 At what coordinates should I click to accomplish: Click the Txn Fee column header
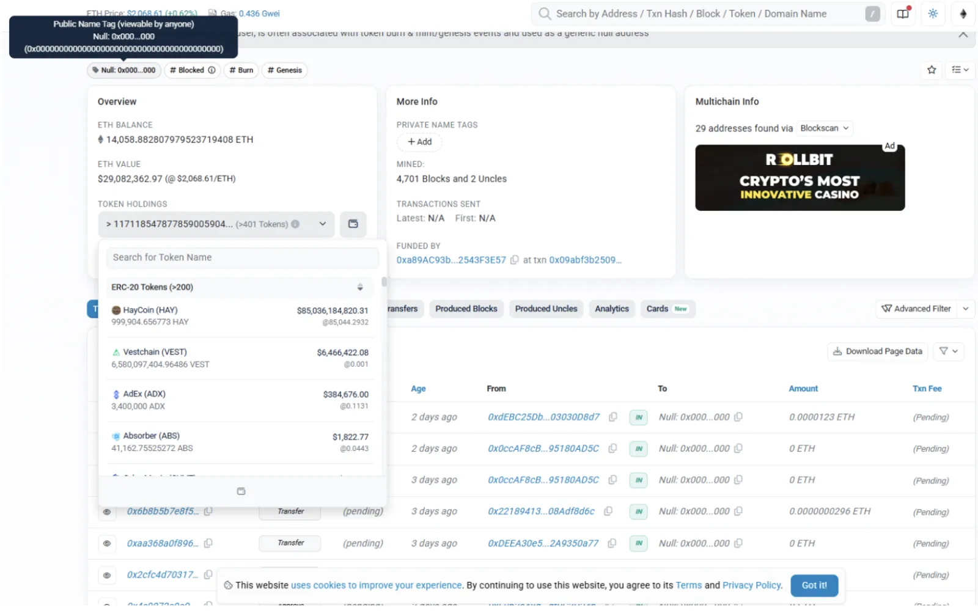pyautogui.click(x=927, y=389)
